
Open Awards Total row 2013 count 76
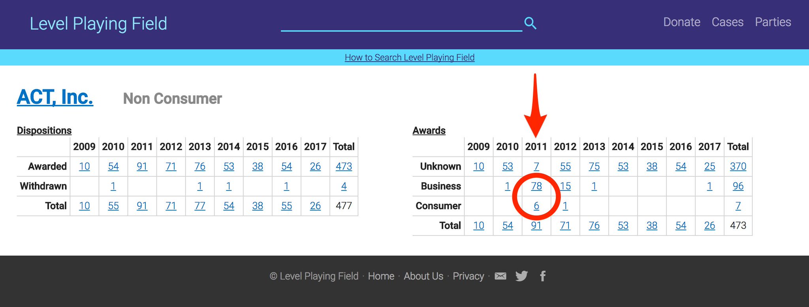tap(594, 226)
